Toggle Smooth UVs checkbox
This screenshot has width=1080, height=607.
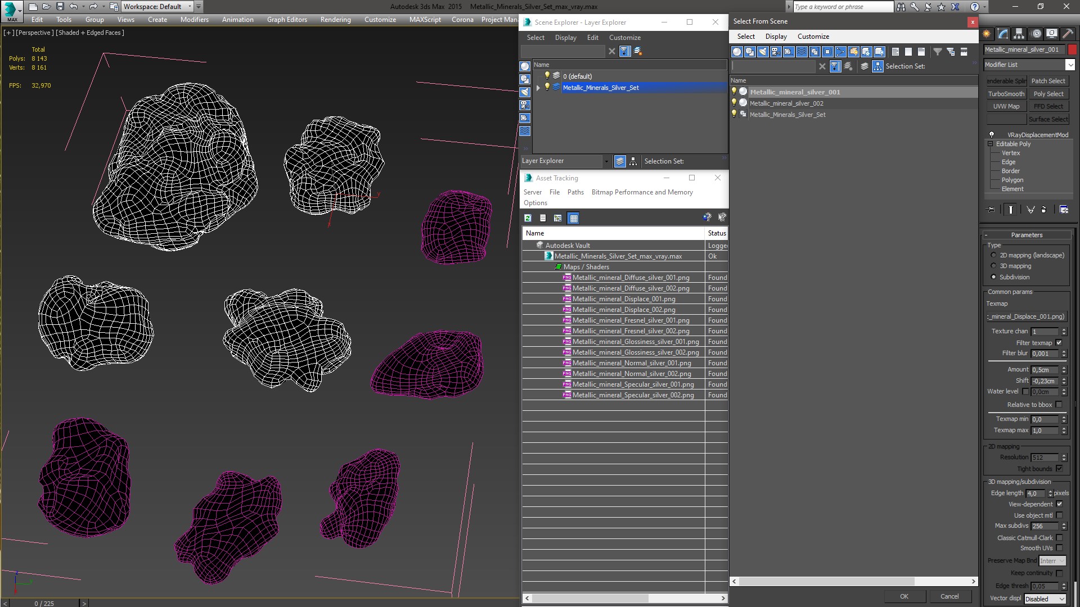pos(1059,548)
